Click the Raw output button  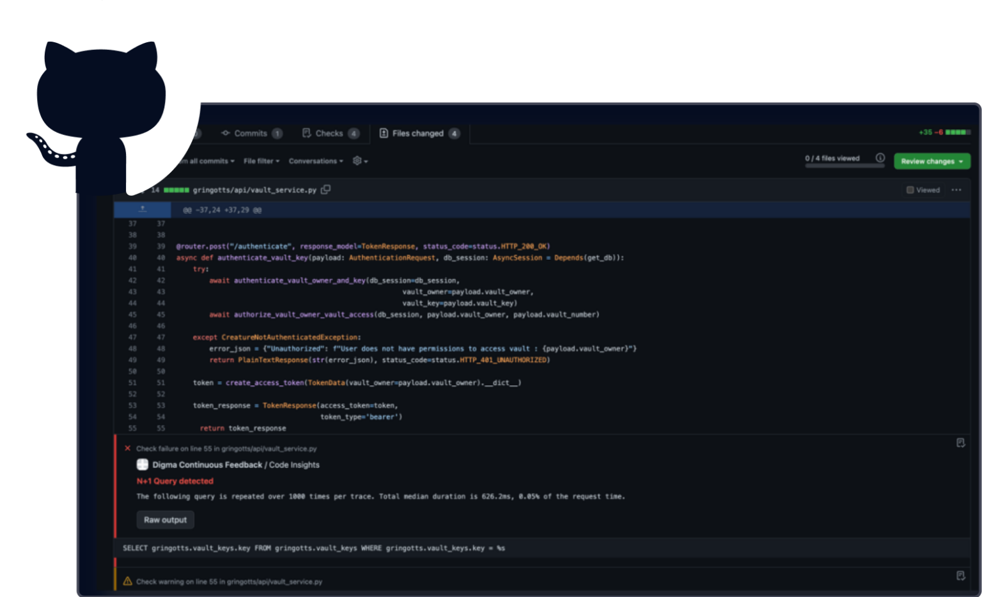165,520
